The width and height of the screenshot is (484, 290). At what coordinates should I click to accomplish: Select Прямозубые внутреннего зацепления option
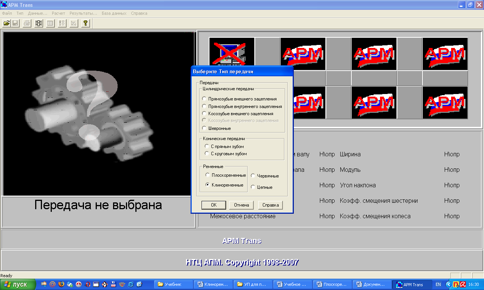tap(205, 106)
